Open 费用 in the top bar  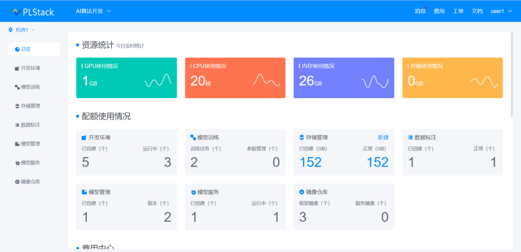click(x=439, y=11)
